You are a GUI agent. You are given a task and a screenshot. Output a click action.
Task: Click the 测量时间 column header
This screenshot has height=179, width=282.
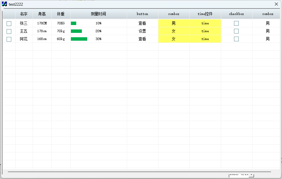pyautogui.click(x=98, y=14)
